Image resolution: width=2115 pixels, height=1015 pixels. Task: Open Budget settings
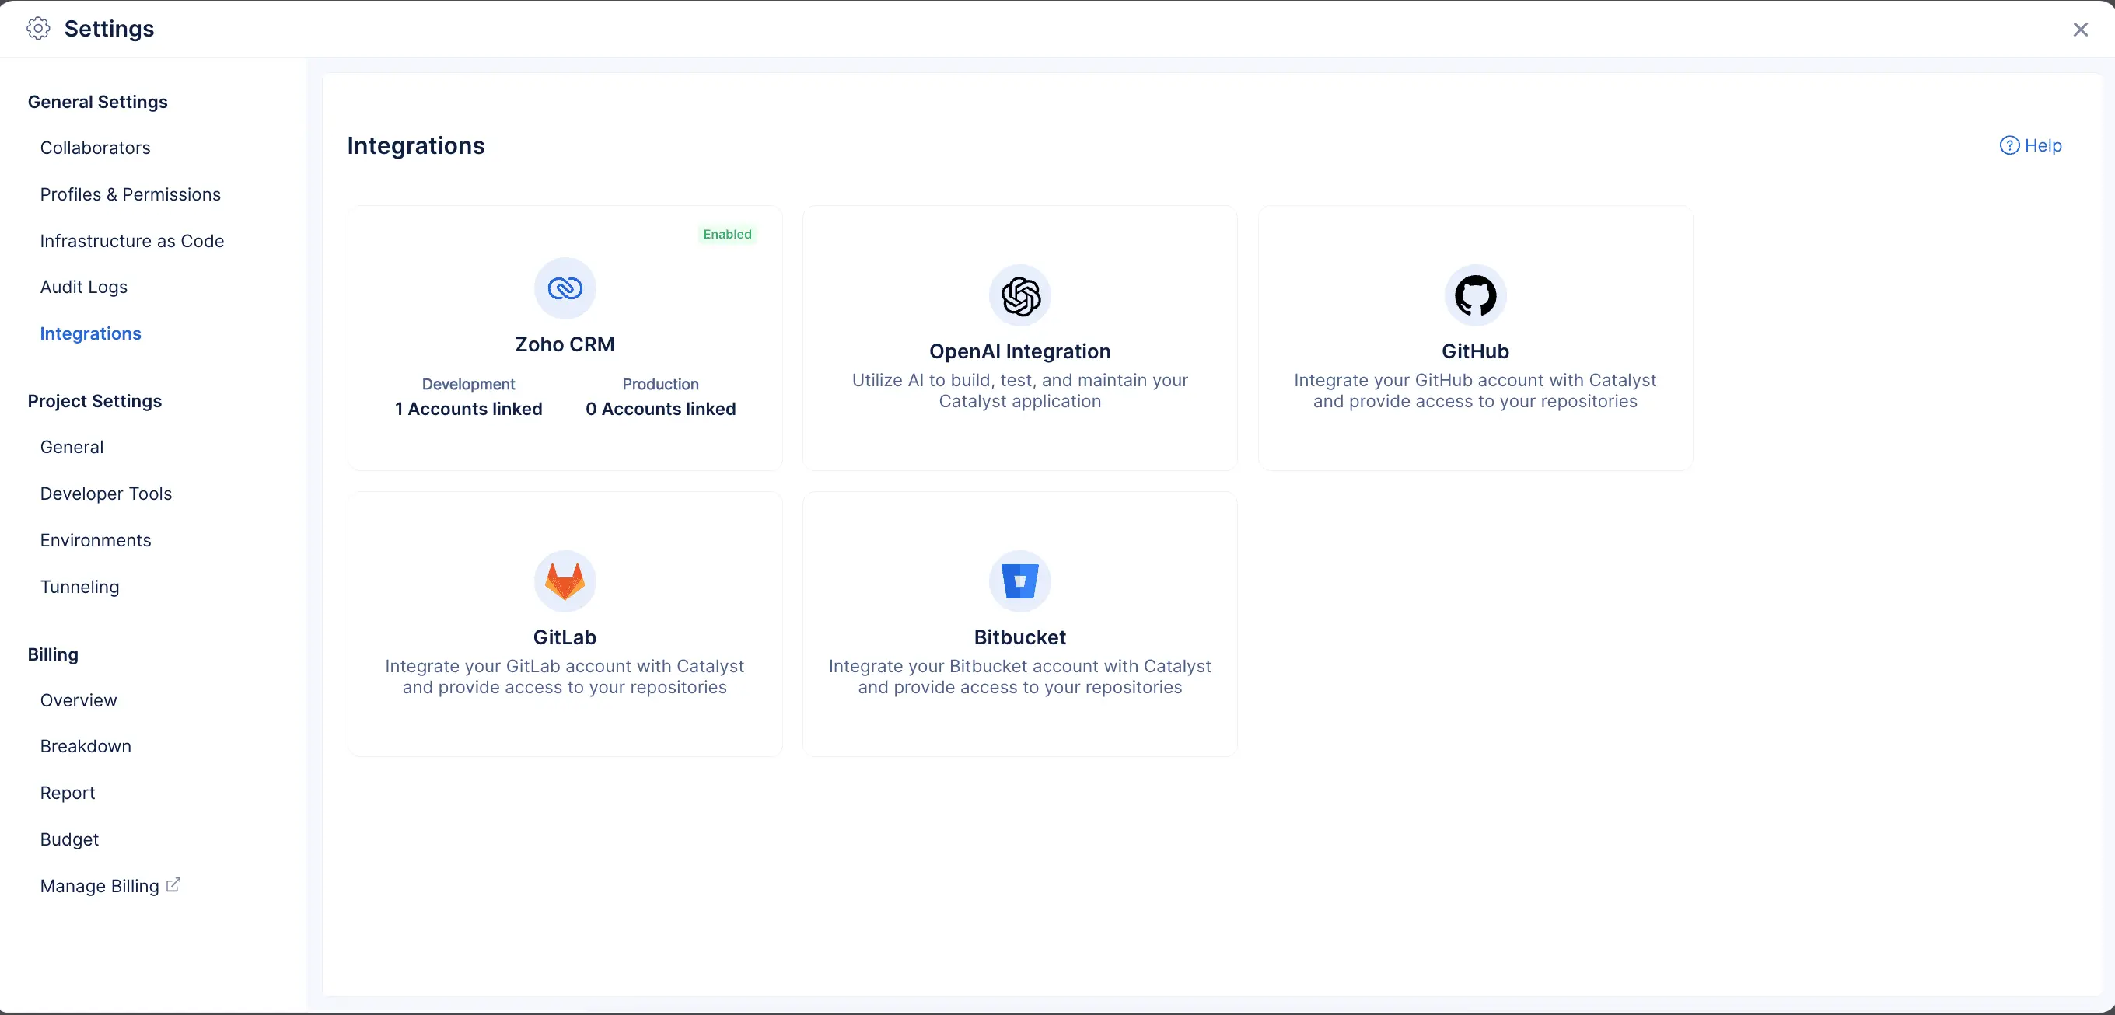tap(69, 840)
